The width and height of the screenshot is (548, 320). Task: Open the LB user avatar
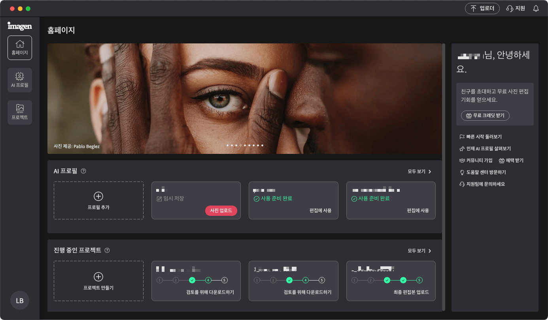click(20, 301)
